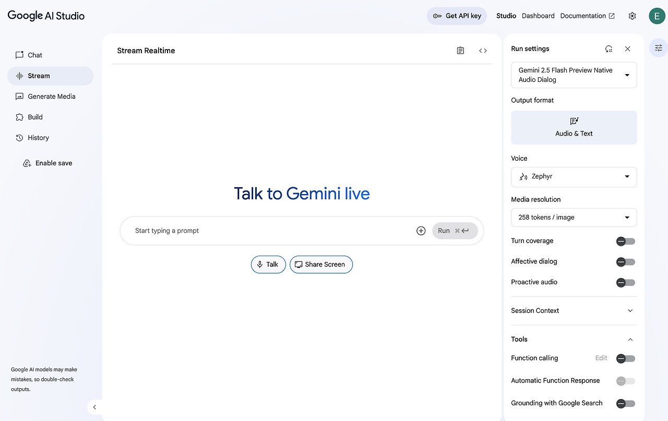Viewport: 668px width, 421px height.
Task: Open the account avatar E
Action: (657, 16)
